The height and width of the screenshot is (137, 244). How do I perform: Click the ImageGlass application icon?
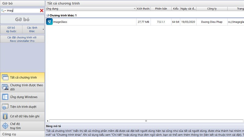click(49, 22)
